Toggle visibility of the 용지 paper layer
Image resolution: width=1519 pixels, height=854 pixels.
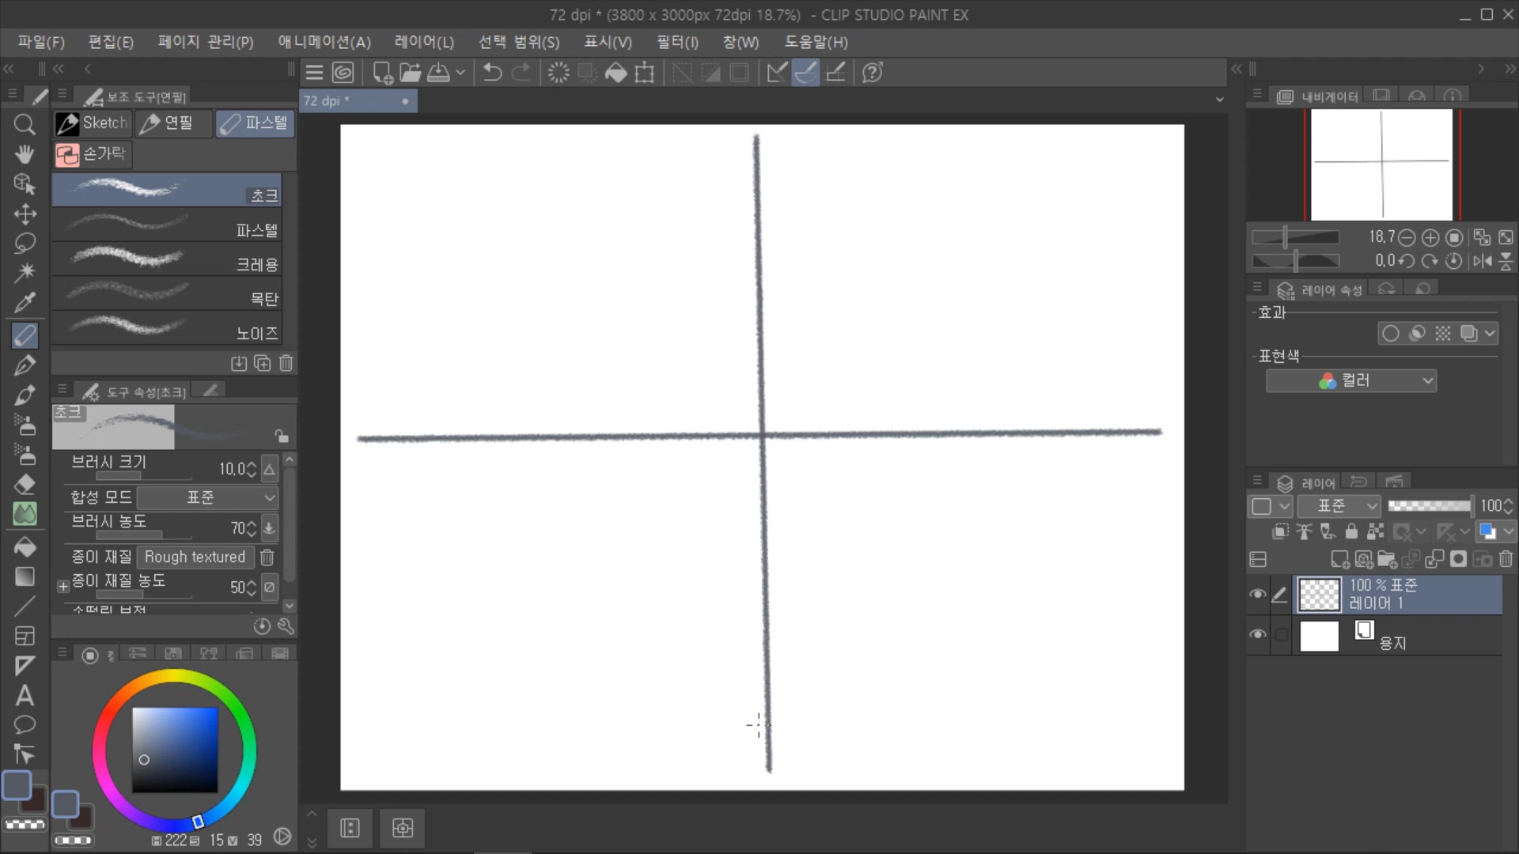(x=1257, y=635)
